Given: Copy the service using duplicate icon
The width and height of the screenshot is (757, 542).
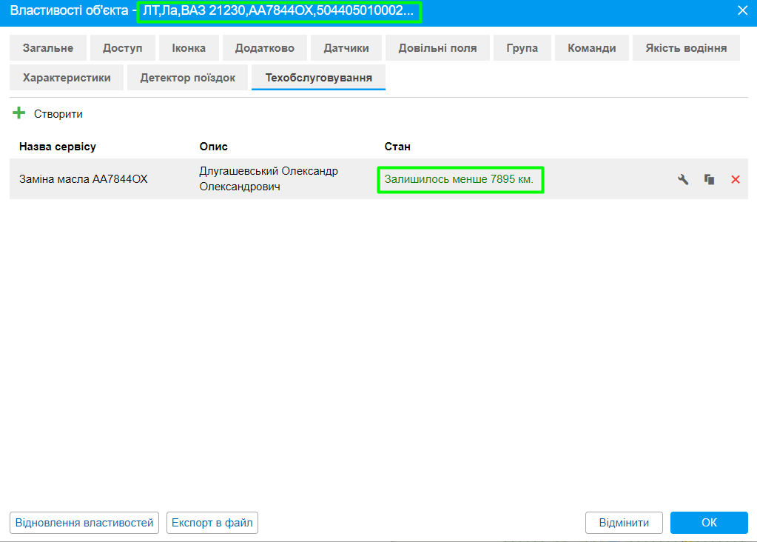Looking at the screenshot, I should click(709, 179).
